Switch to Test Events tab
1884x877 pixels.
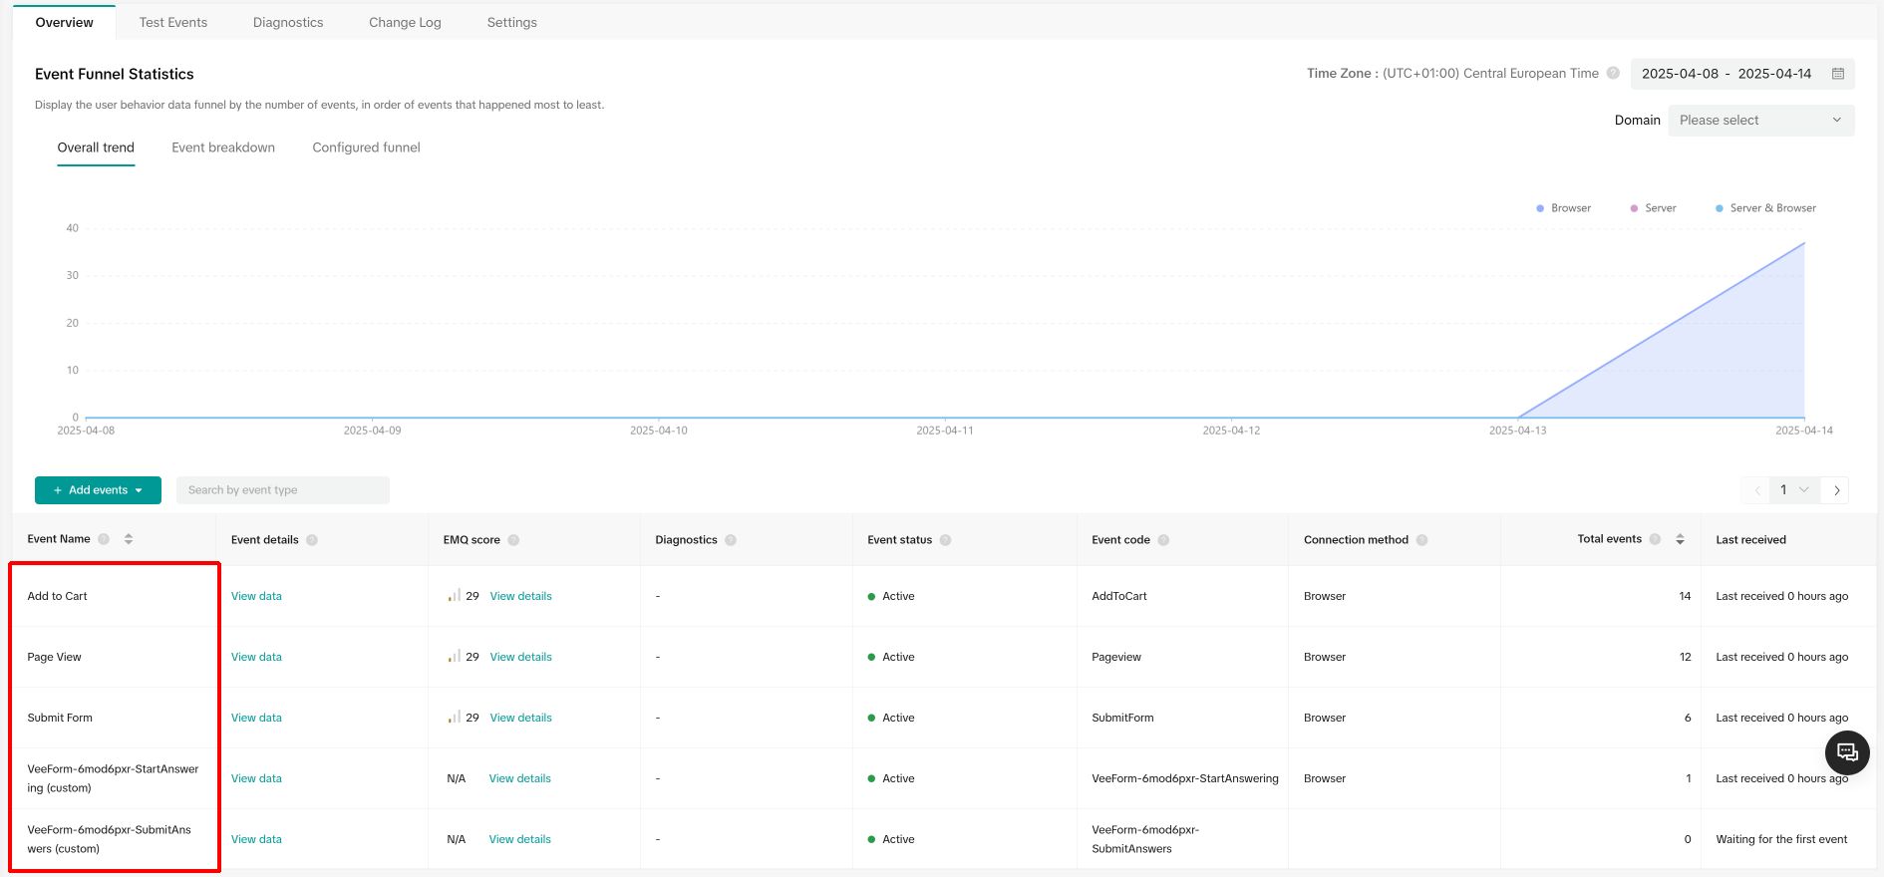point(173,22)
